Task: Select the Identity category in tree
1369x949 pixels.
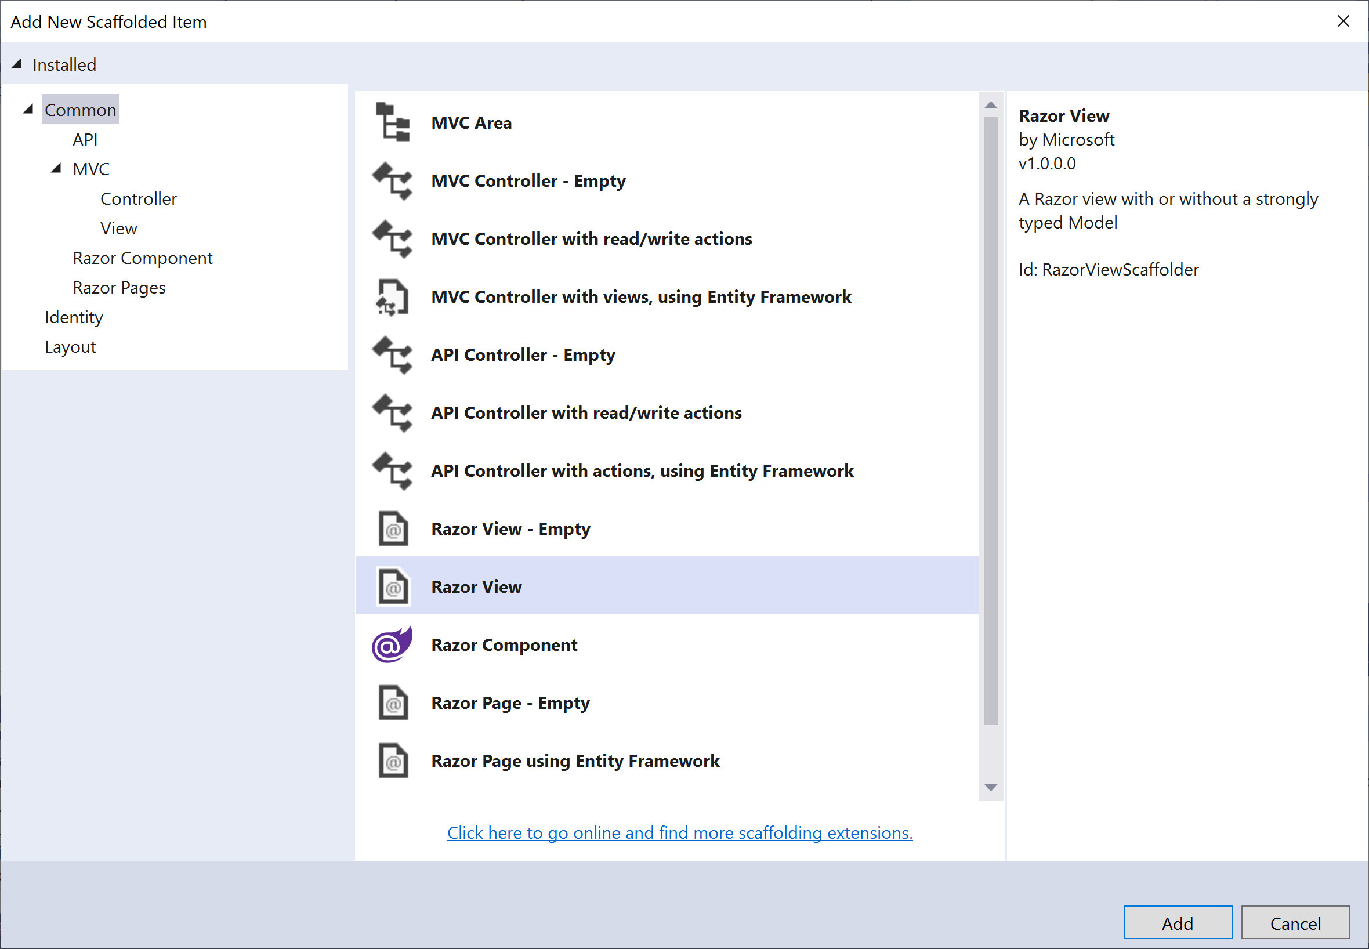Action: pos(74,317)
